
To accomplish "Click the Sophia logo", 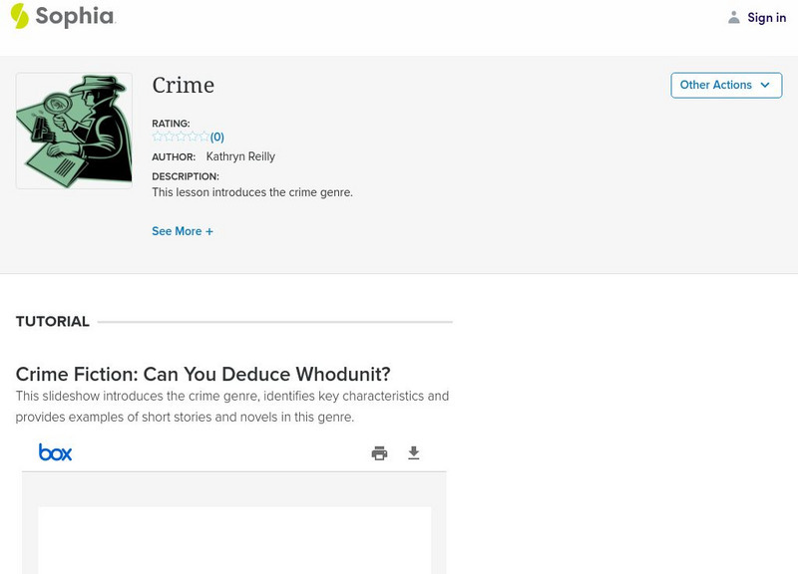I will [63, 16].
